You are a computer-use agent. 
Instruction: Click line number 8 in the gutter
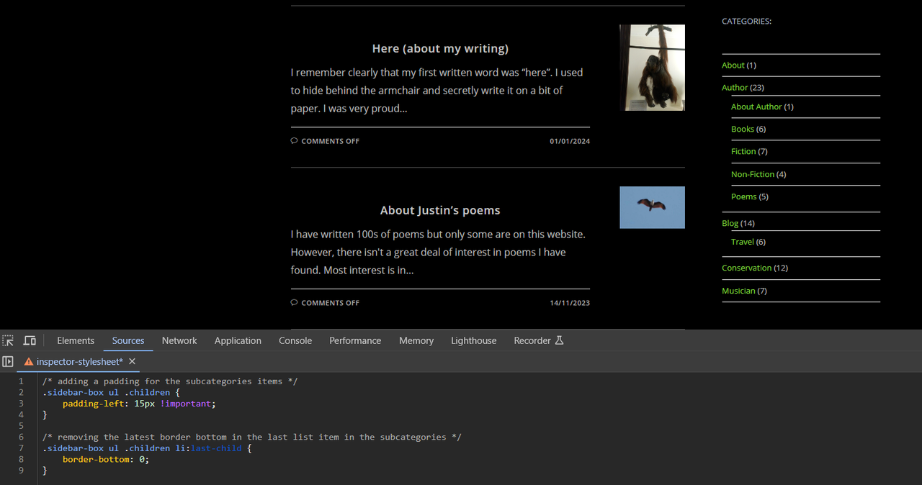pyautogui.click(x=21, y=459)
